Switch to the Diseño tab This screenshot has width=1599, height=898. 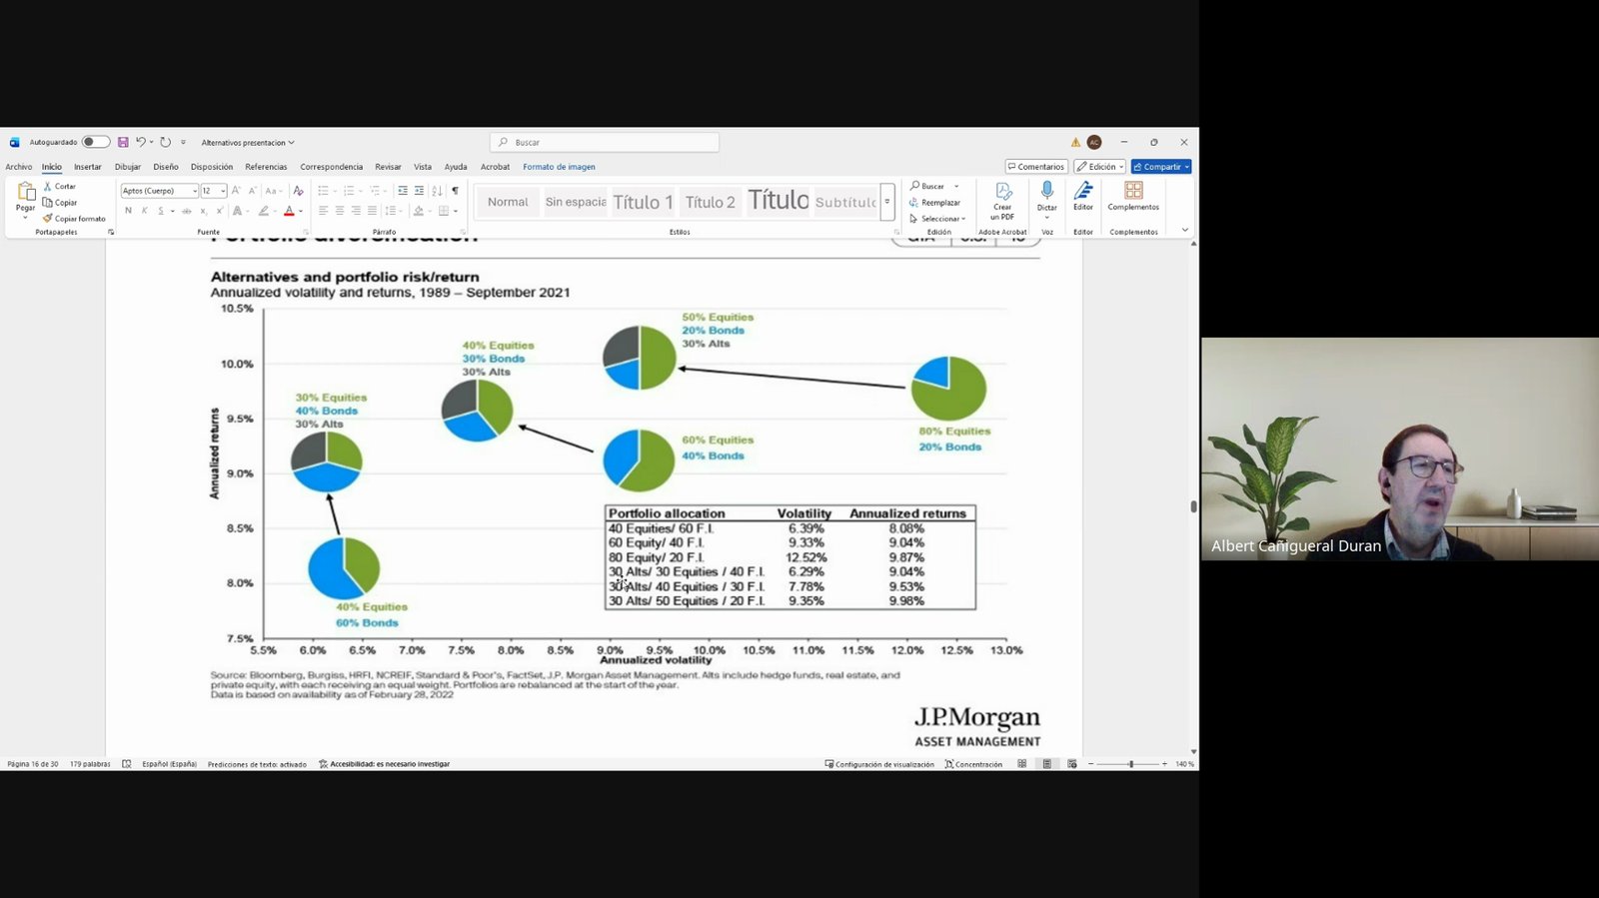pos(166,167)
